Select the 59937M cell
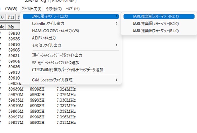Viewport: 197px width, 133px height. pos(16,122)
